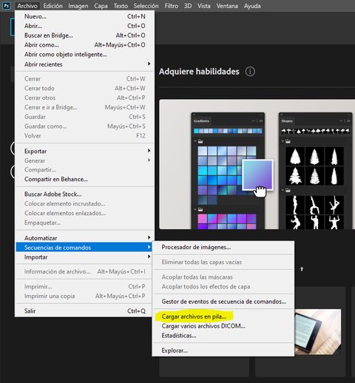This screenshot has width=355, height=383.
Task: Choose Estadísticas... submenu entry
Action: tap(223, 336)
